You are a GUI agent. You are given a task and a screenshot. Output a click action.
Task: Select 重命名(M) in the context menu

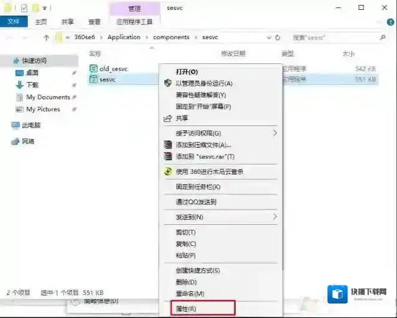pos(189,293)
